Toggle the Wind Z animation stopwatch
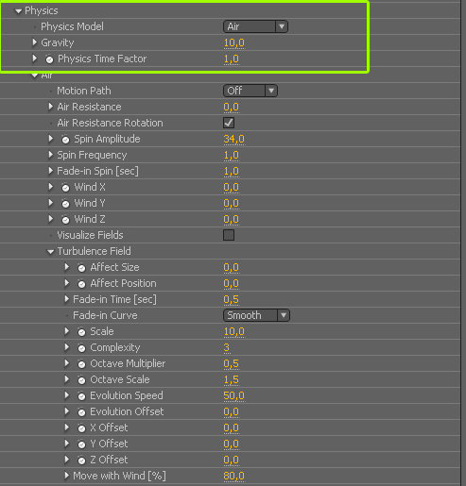 tap(65, 220)
